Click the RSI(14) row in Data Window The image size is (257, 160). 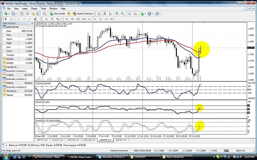coord(18,83)
